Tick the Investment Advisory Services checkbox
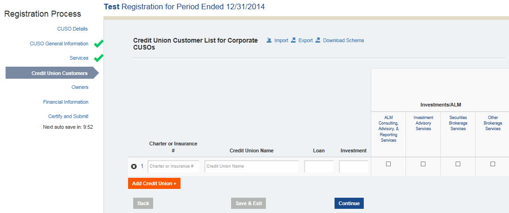Screen dimensions: 509x213 click(423, 164)
